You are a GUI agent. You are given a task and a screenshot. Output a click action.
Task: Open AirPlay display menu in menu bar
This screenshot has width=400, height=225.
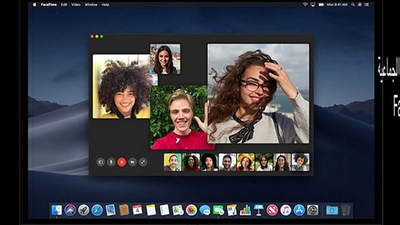(x=312, y=4)
